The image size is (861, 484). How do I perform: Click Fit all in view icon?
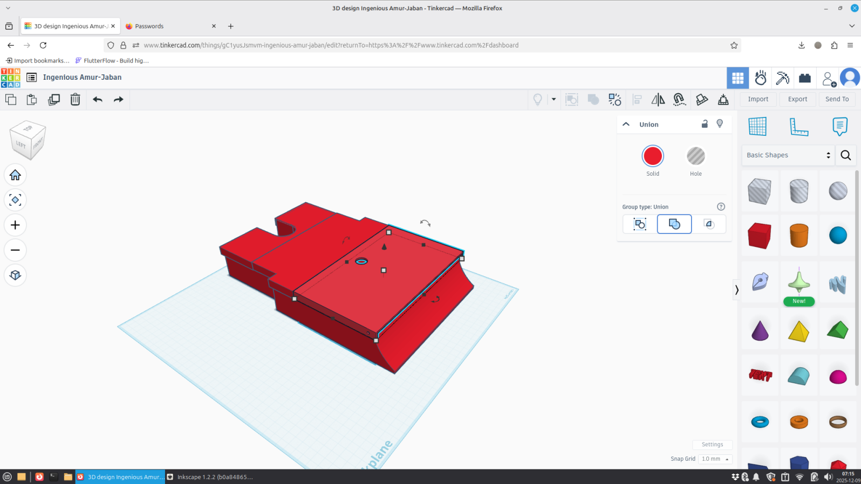point(15,200)
